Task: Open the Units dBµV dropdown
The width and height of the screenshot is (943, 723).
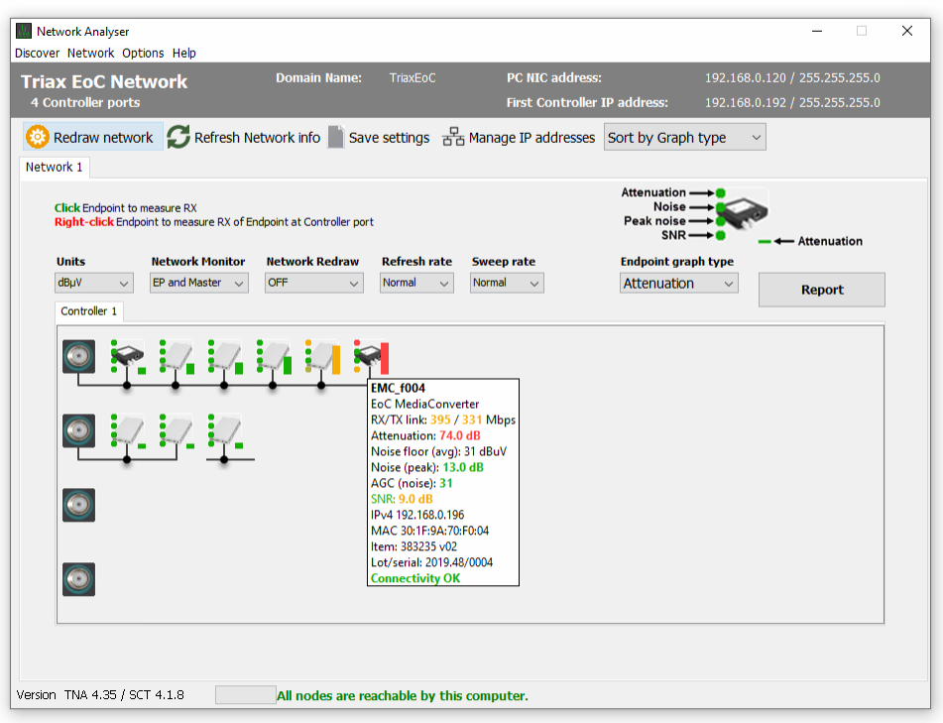Action: [93, 283]
